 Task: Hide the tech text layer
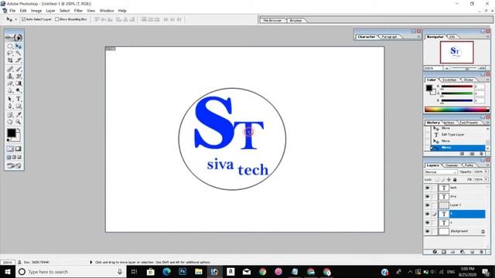click(428, 188)
